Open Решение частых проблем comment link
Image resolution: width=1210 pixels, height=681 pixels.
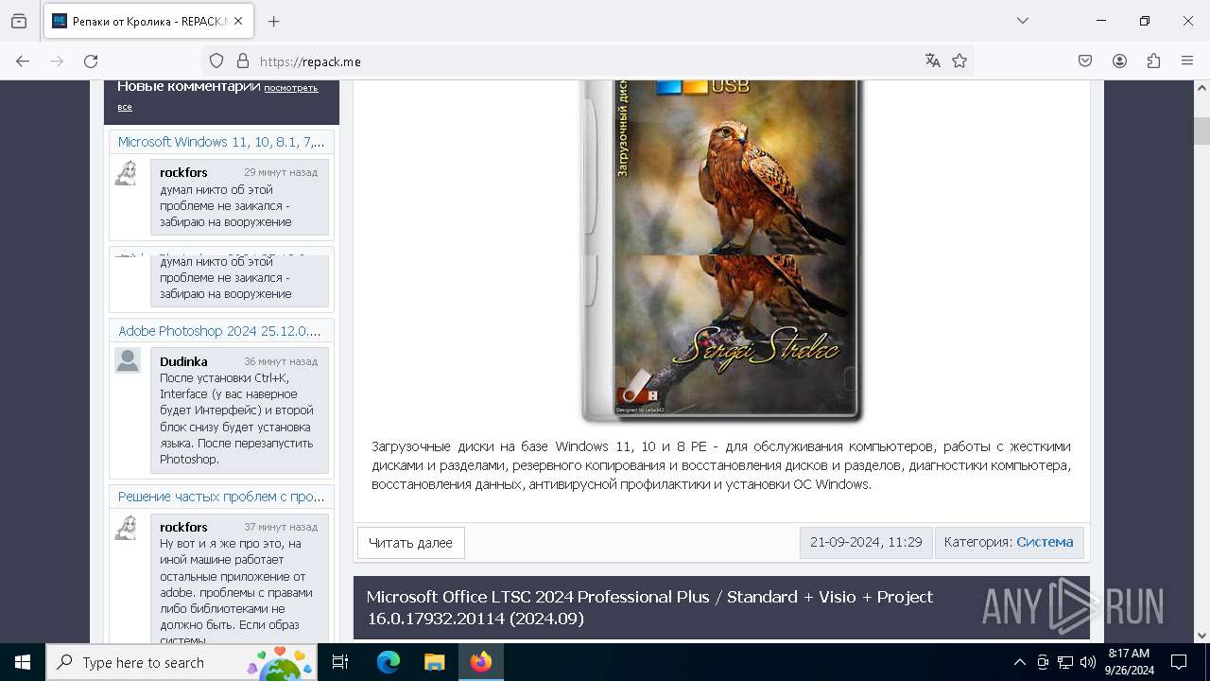[221, 497]
